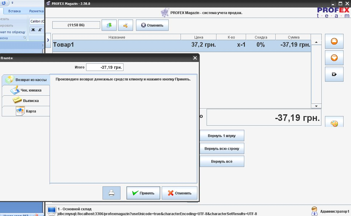Toggle italic К in Word window
Viewport: 351px width, 216px height.
point(40,30)
